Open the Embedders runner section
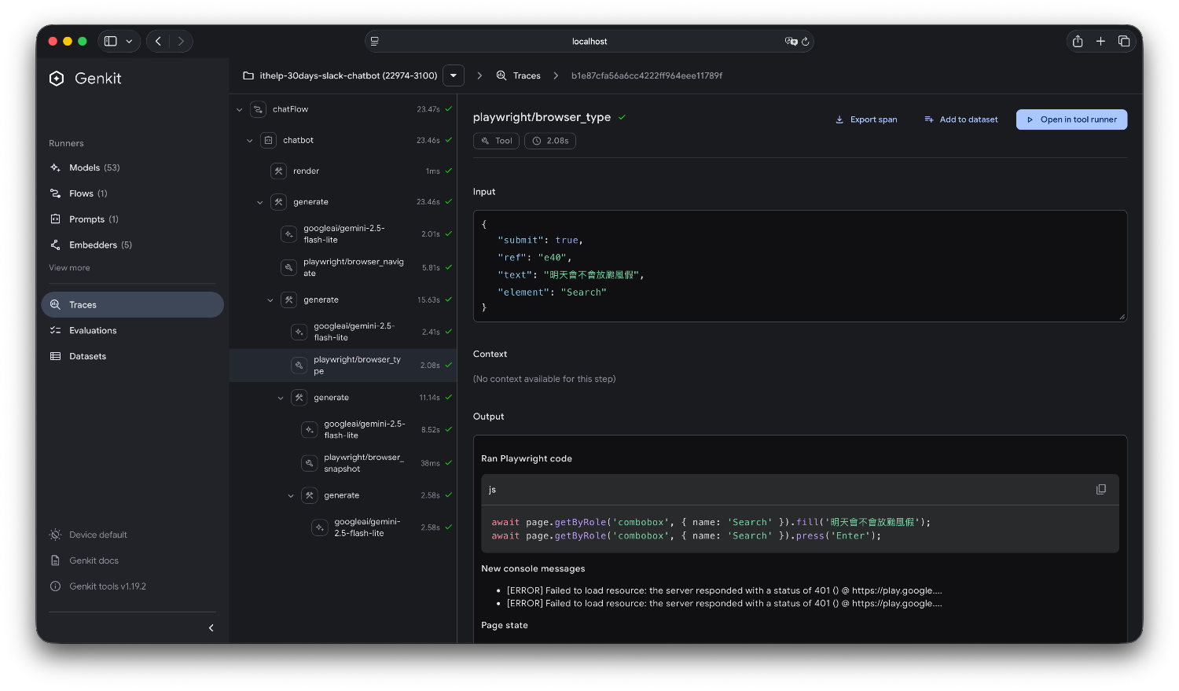Image resolution: width=1179 pixels, height=691 pixels. [91, 245]
